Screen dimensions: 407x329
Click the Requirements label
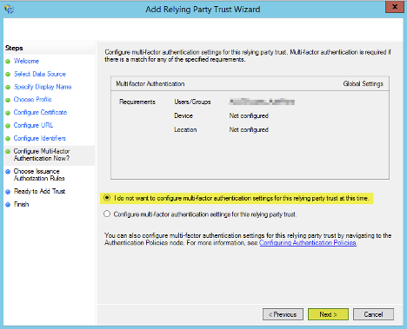(137, 102)
